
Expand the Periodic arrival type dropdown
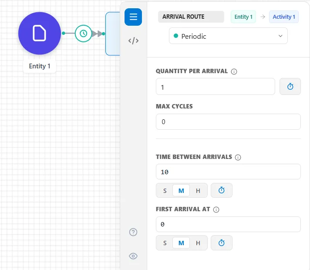point(228,36)
